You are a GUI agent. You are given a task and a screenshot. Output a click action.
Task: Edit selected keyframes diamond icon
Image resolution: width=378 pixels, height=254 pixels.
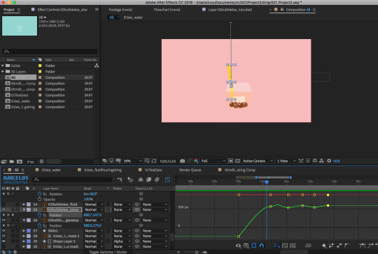[x=324, y=246]
